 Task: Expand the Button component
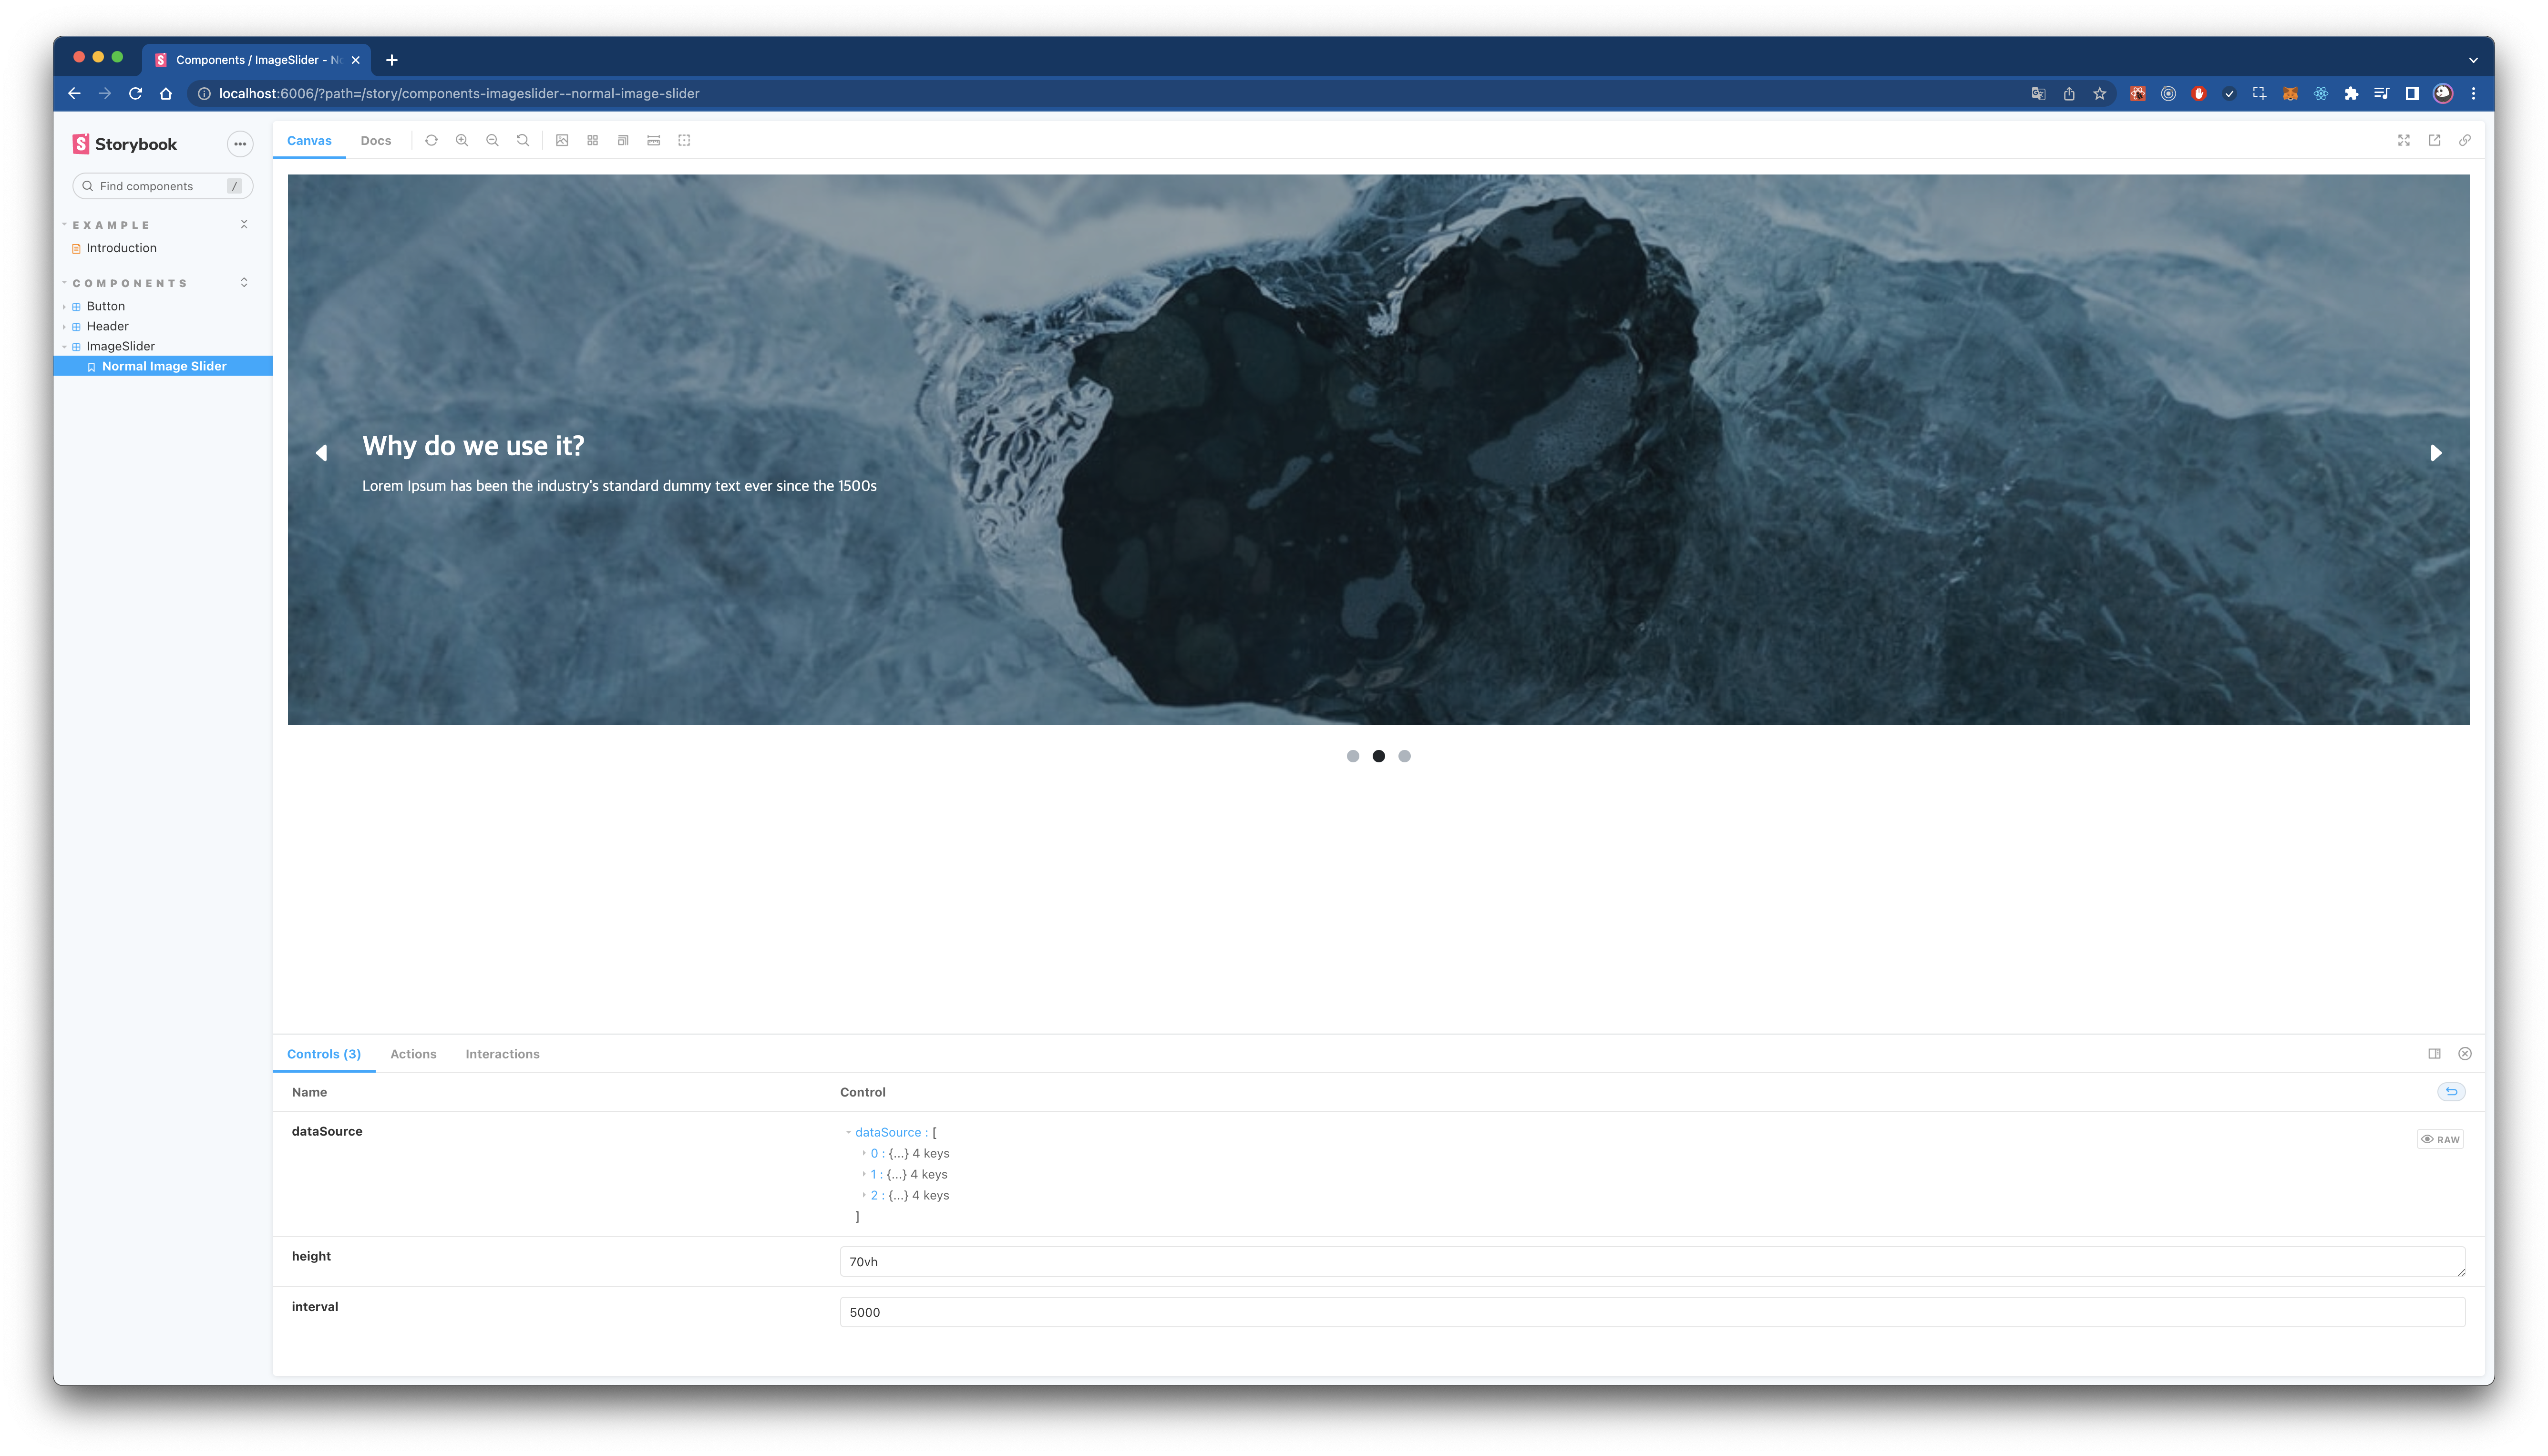pos(105,306)
